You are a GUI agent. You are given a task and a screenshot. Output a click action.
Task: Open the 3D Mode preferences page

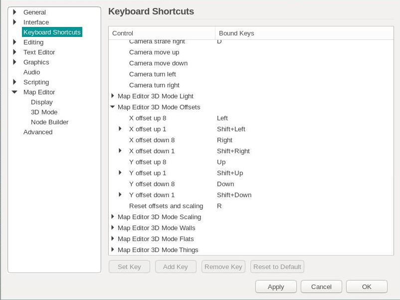(x=44, y=112)
